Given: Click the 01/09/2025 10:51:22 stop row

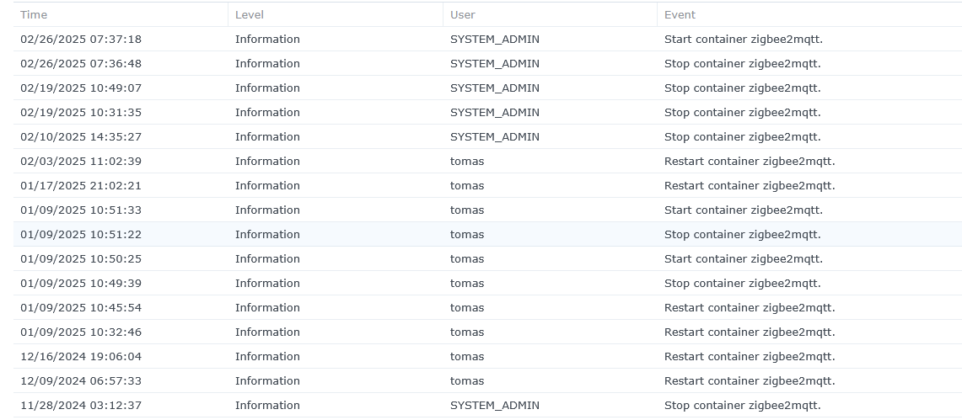Looking at the screenshot, I should (x=81, y=235).
